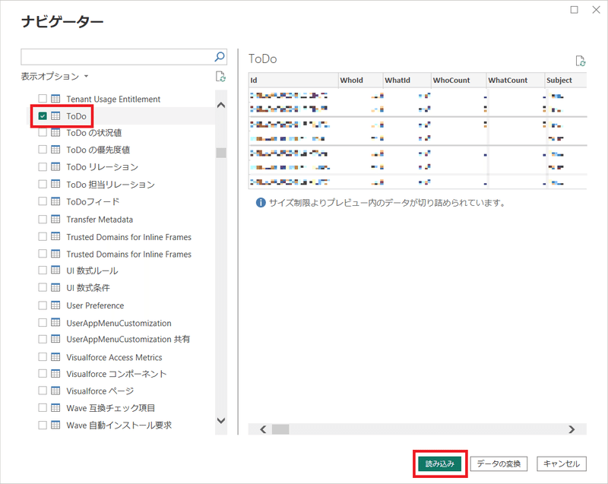Viewport: 608px width, 484px height.
Task: Click table icon beside Wave 自動インストール要求
Action: point(55,425)
